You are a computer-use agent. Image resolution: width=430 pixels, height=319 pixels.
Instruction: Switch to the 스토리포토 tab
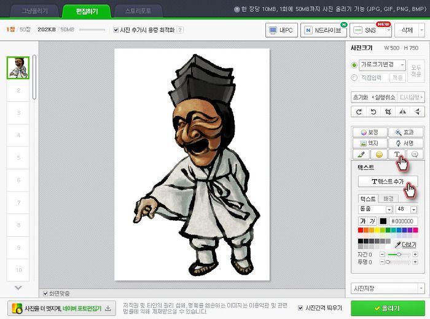(138, 11)
